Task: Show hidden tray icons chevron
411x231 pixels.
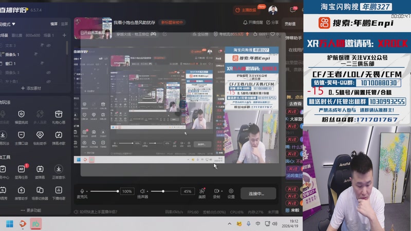Action: (x=229, y=224)
